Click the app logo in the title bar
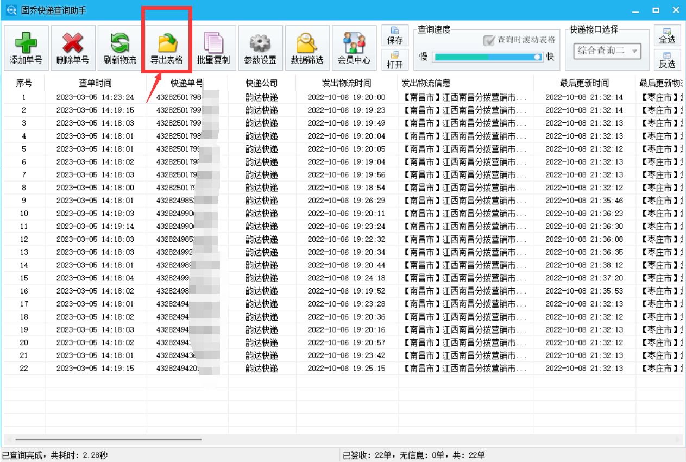The image size is (686, 462). [9, 9]
